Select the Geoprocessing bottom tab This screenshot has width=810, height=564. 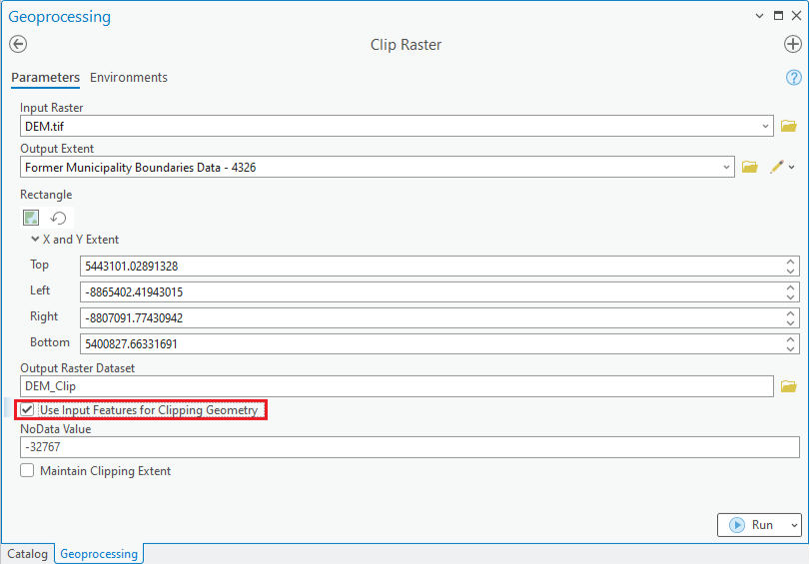click(99, 554)
